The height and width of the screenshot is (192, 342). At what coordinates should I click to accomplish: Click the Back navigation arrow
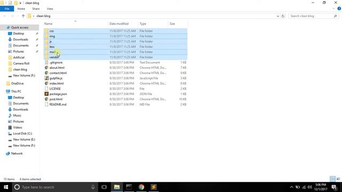click(5, 16)
